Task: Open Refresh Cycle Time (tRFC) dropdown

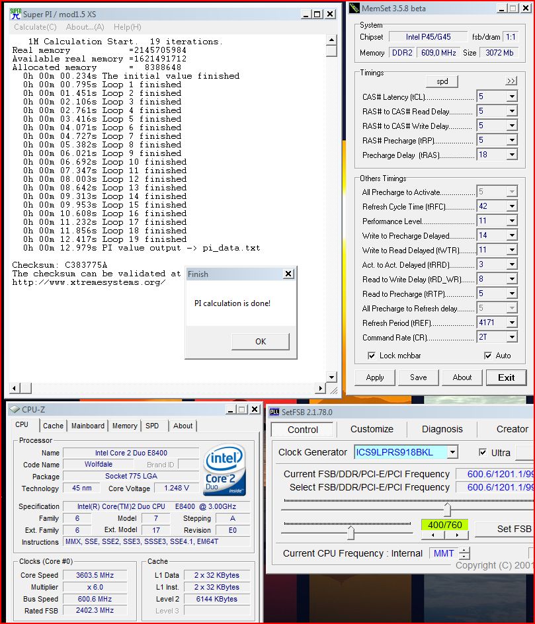Action: pos(513,206)
